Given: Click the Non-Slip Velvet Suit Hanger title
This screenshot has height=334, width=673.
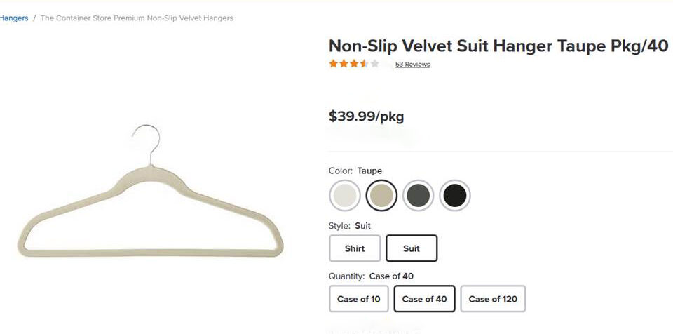Looking at the screenshot, I should click(x=498, y=46).
